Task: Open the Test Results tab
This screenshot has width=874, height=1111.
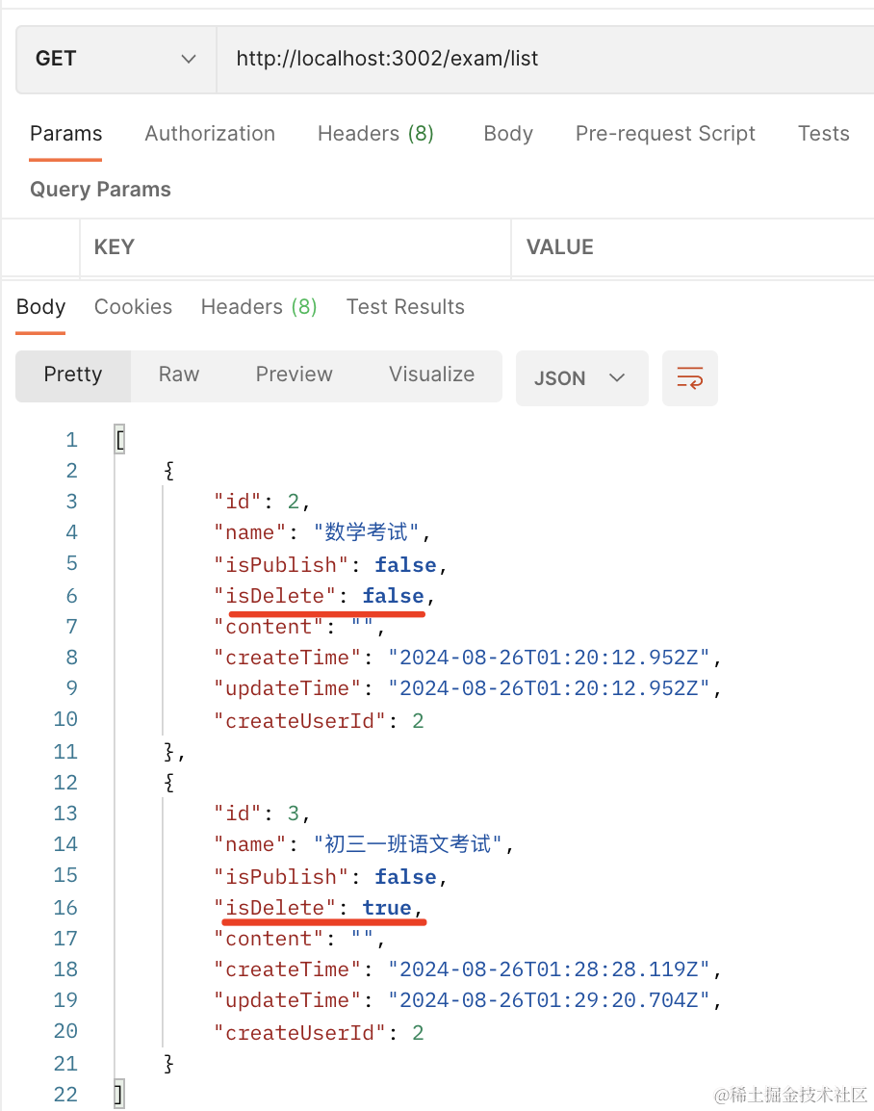Action: tap(405, 307)
